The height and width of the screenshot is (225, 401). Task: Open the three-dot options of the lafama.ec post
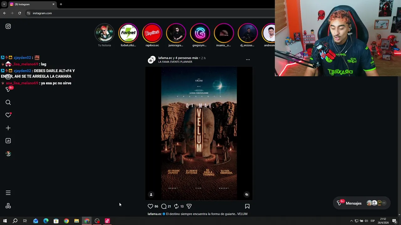pos(248,59)
